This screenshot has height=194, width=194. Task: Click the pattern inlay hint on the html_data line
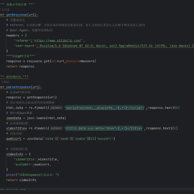click(x=56, y=108)
